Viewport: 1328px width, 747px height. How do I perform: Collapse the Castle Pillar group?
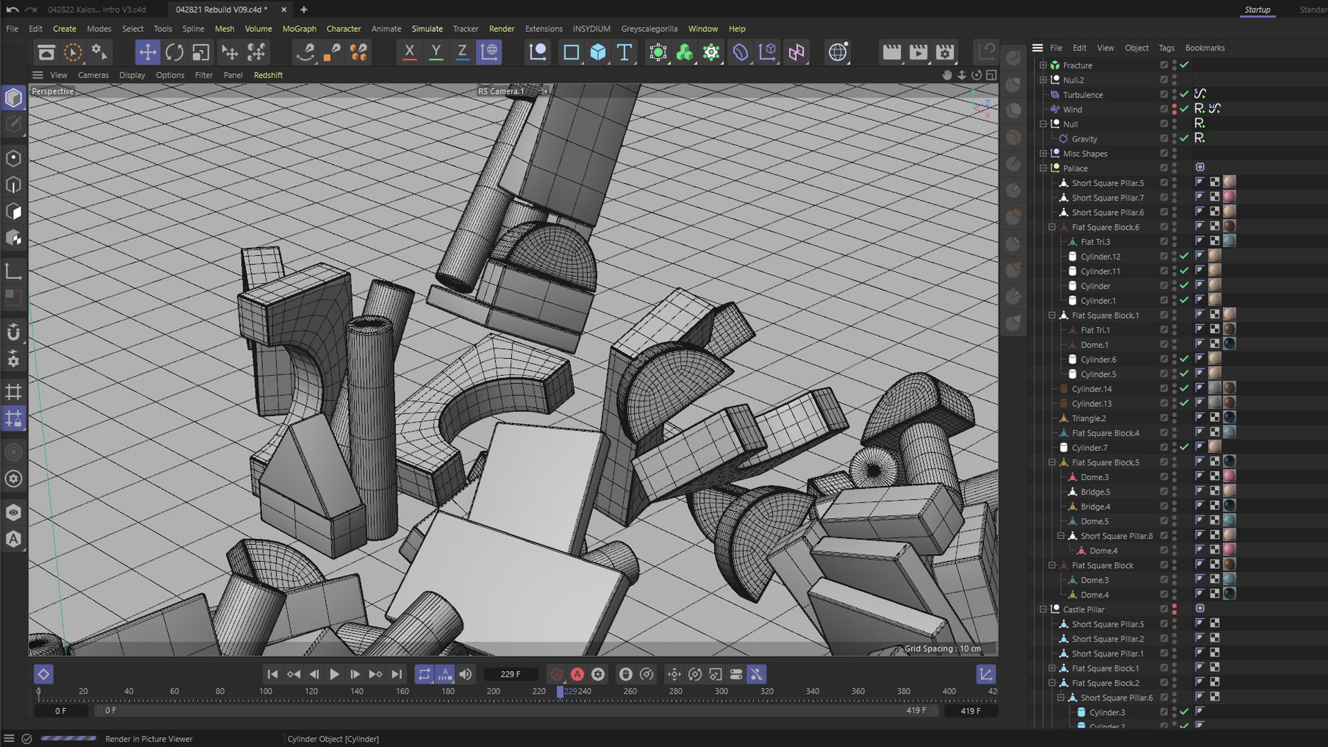[x=1043, y=609]
